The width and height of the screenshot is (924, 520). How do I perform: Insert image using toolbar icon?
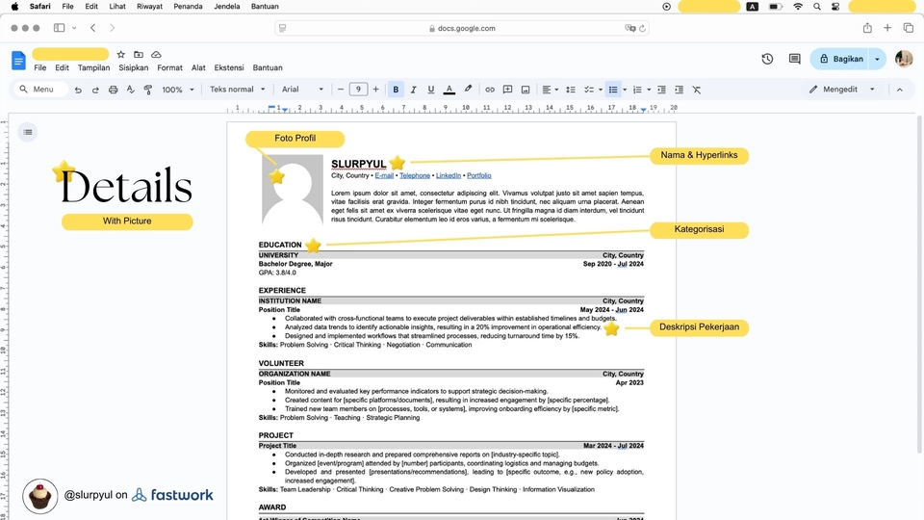point(526,90)
